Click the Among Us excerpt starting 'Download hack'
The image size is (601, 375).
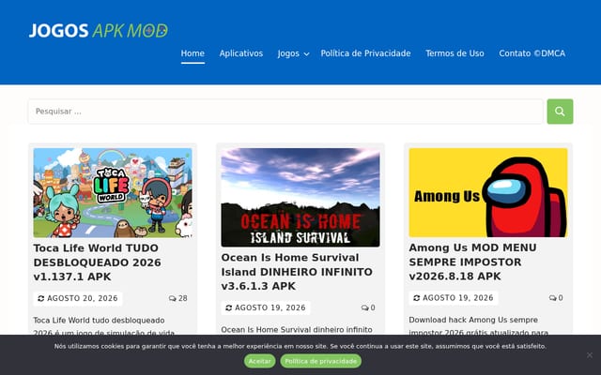pyautogui.click(x=479, y=325)
